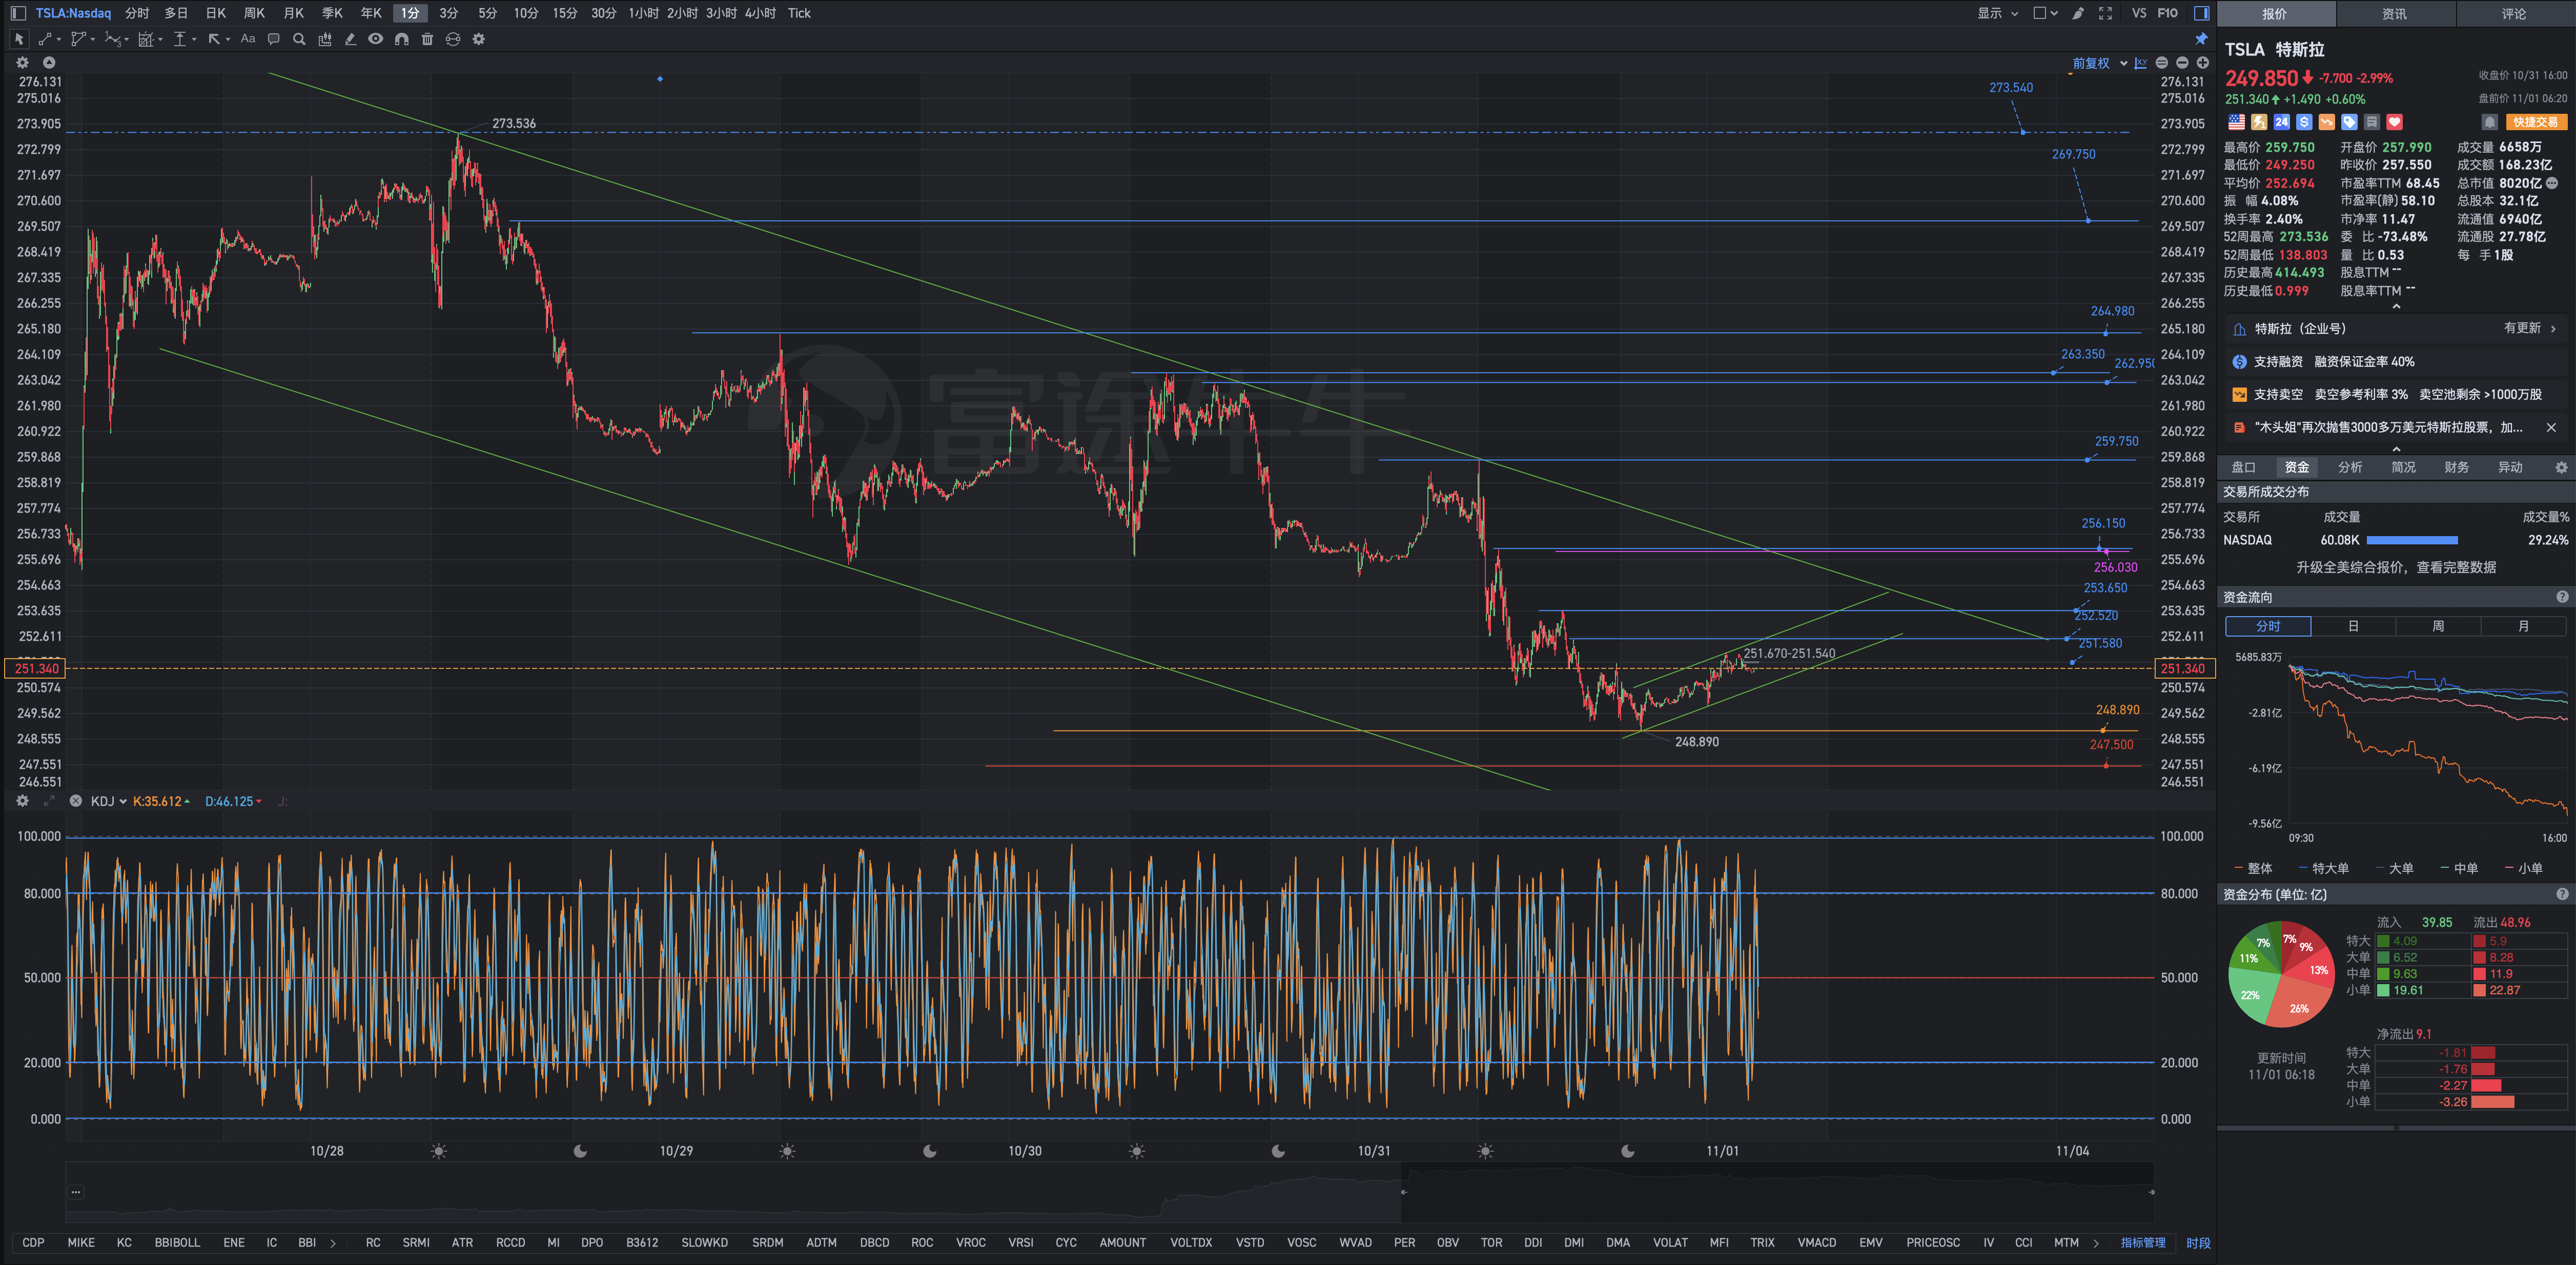2576x1265 pixels.
Task: Click the timeline navigator left handle
Action: pos(1403,1192)
